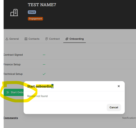The width and height of the screenshot is (136, 128).
Task: Cancel the Start onboarding dialog
Action: coord(114,108)
